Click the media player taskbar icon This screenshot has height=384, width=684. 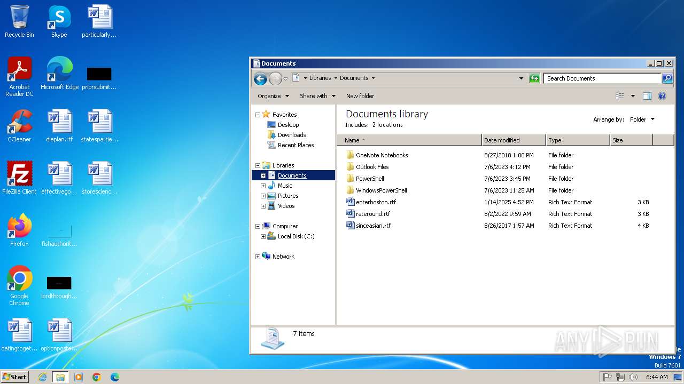pyautogui.click(x=79, y=377)
